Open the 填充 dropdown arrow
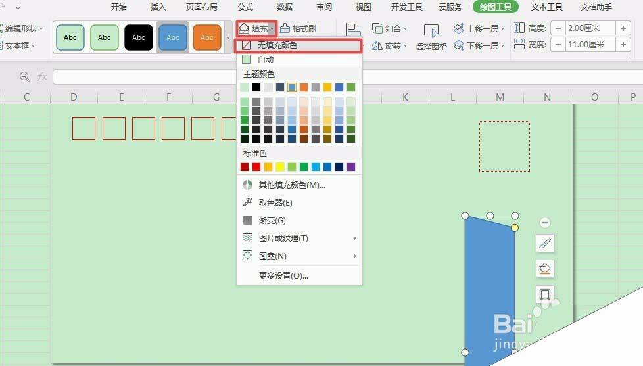Screen dimensions: 643x366 [272, 28]
